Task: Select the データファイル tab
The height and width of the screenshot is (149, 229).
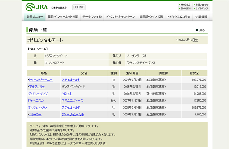Action: click(92, 17)
